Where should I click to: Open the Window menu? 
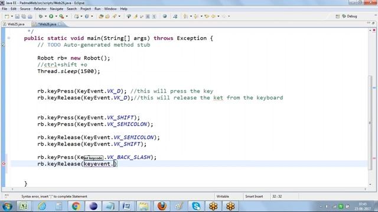pyautogui.click(x=110, y=9)
